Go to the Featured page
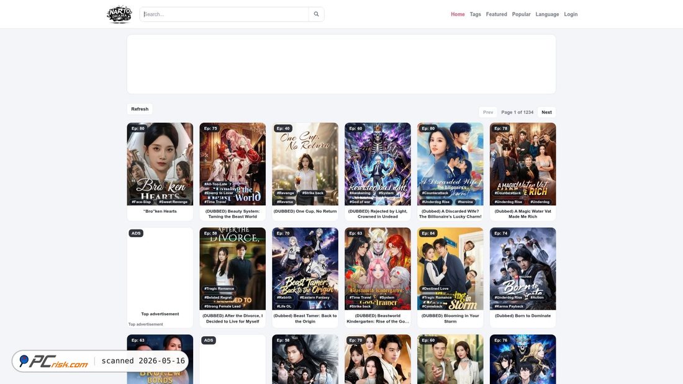This screenshot has width=683, height=384. (x=496, y=14)
